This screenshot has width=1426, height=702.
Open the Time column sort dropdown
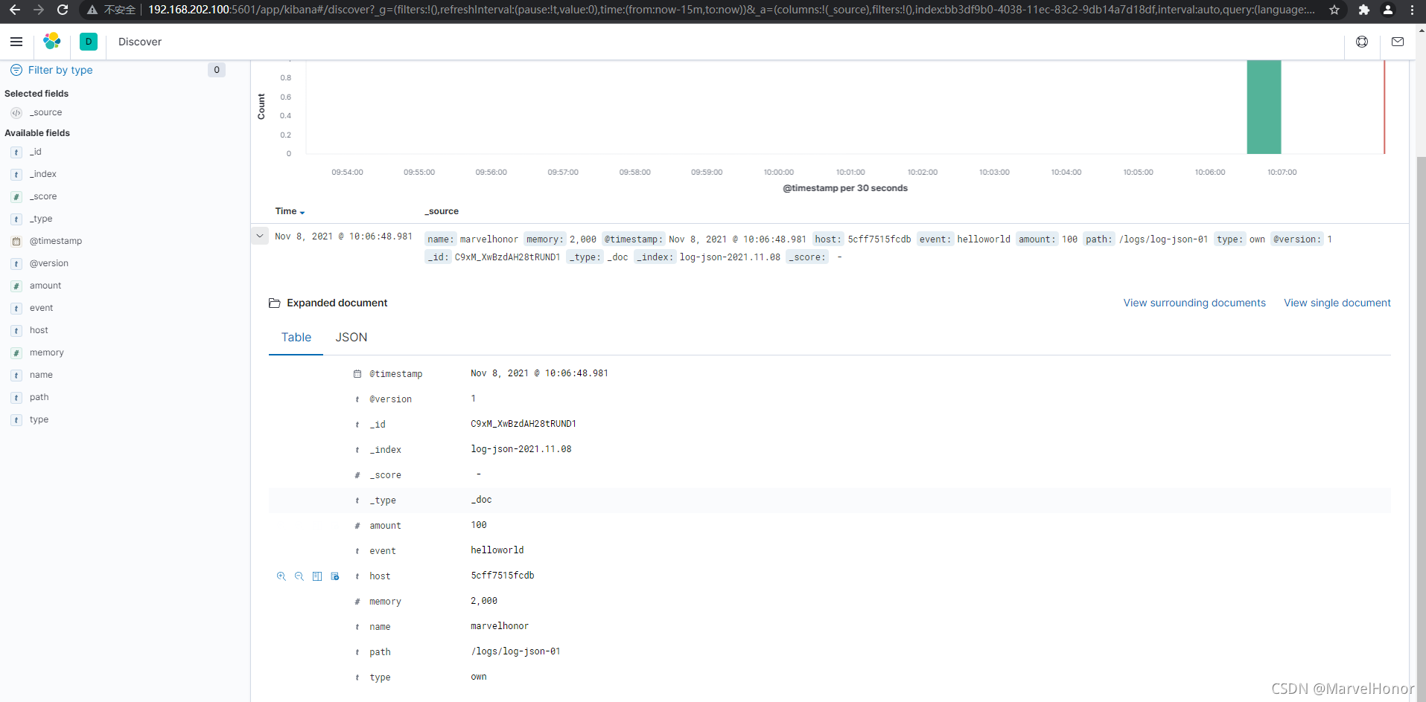(x=303, y=212)
